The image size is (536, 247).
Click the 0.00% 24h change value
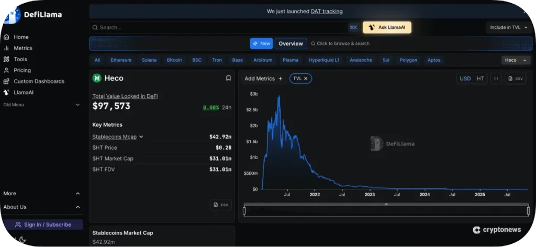[211, 108]
